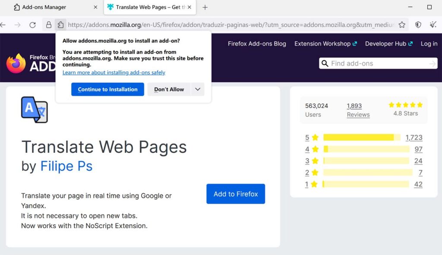Click the Translate Web Pages title heading
Viewport: 442px width, 255px height.
click(x=104, y=147)
